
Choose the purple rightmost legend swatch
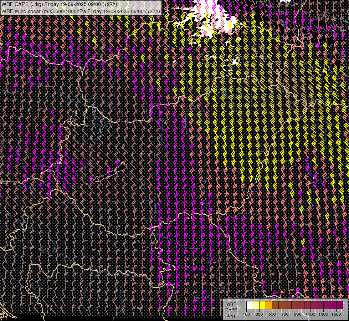(339, 305)
